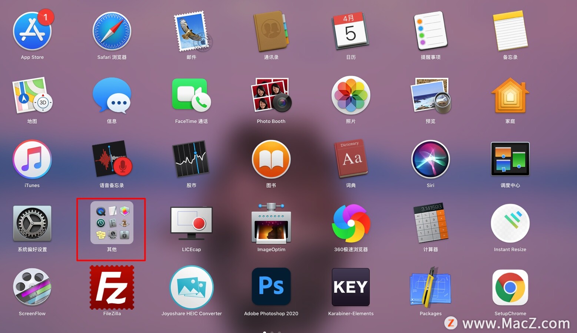The height and width of the screenshot is (333, 577).
Task: Open 系统偏好设置 system preferences
Action: [x=32, y=223]
